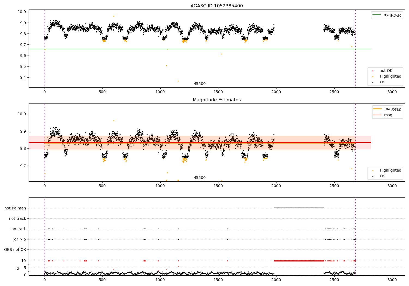Select the mag AGASC legend label in top plot
Image resolution: width=409 pixels, height=286 pixels.
pyautogui.click(x=392, y=15)
